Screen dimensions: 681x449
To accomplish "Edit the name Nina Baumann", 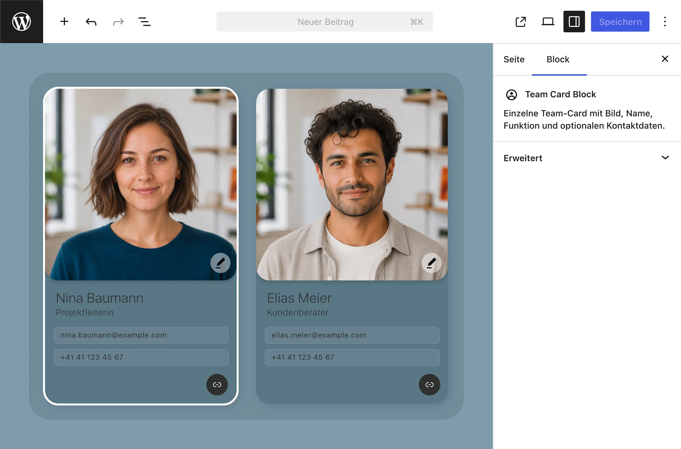I will click(x=99, y=298).
